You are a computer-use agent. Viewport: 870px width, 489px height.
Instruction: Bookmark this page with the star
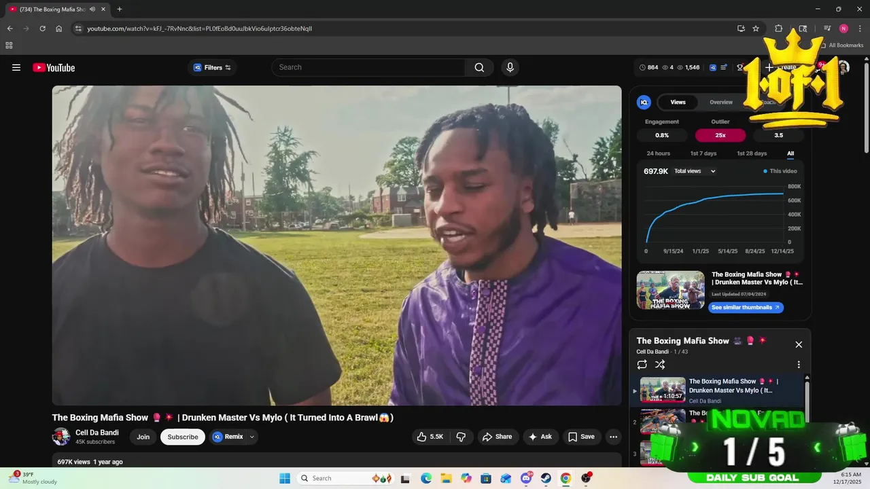pos(756,29)
